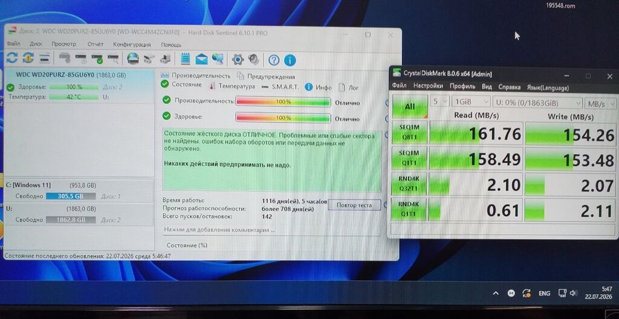Click the U: free space 1862.8 GB bar
The height and width of the screenshot is (319, 619).
pyautogui.click(x=71, y=220)
